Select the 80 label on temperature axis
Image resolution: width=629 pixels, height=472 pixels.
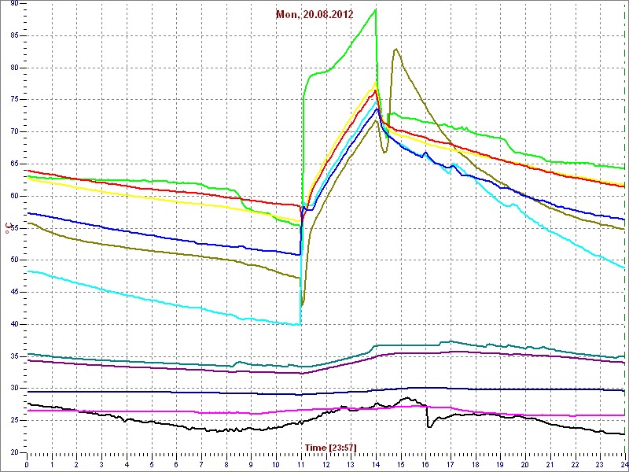[14, 68]
